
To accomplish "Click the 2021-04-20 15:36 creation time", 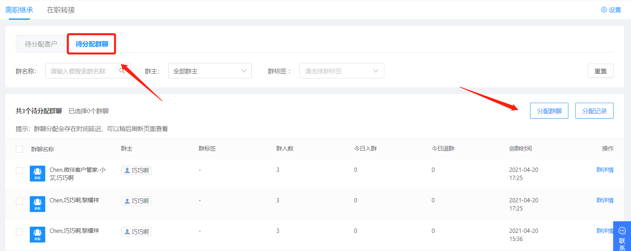I will pos(524,235).
